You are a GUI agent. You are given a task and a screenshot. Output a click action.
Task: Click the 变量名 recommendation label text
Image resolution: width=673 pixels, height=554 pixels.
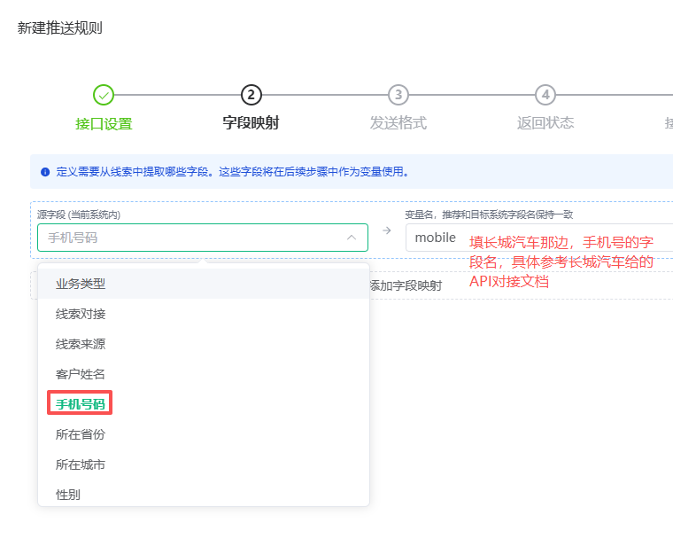[489, 215]
